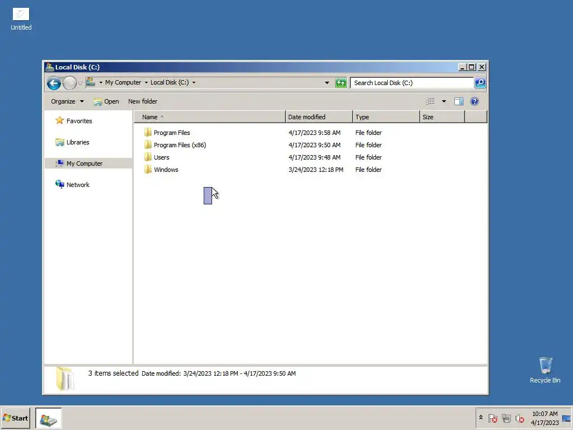Sort by the Size column header

coord(442,117)
